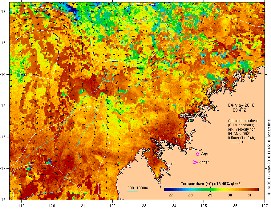This screenshot has height=209, width=271.
Task: Click the 0.5m/s velocity scale arrow
Action: click(x=237, y=142)
